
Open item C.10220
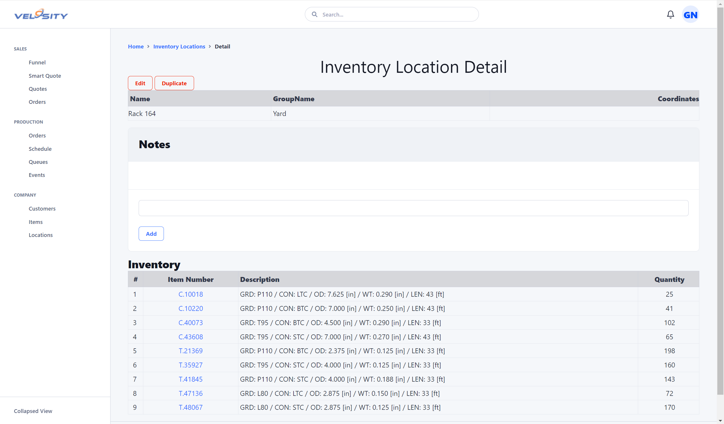[x=191, y=309]
